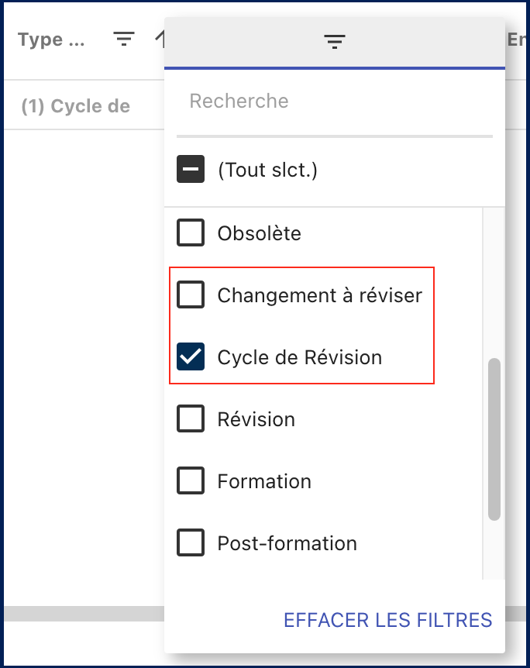Check the Obsolète checkbox

pos(191,232)
